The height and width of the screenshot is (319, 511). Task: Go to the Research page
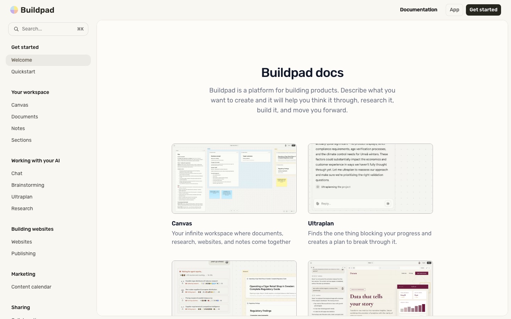click(22, 209)
